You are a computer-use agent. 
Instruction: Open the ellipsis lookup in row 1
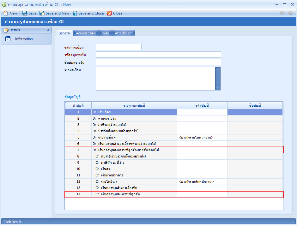click(224, 112)
